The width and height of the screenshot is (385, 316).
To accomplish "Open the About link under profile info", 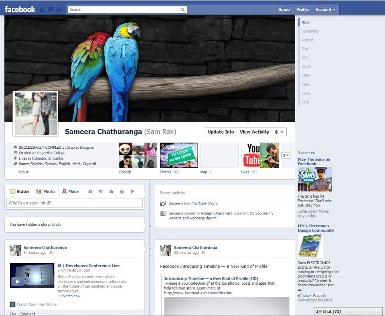I will point(23,172).
